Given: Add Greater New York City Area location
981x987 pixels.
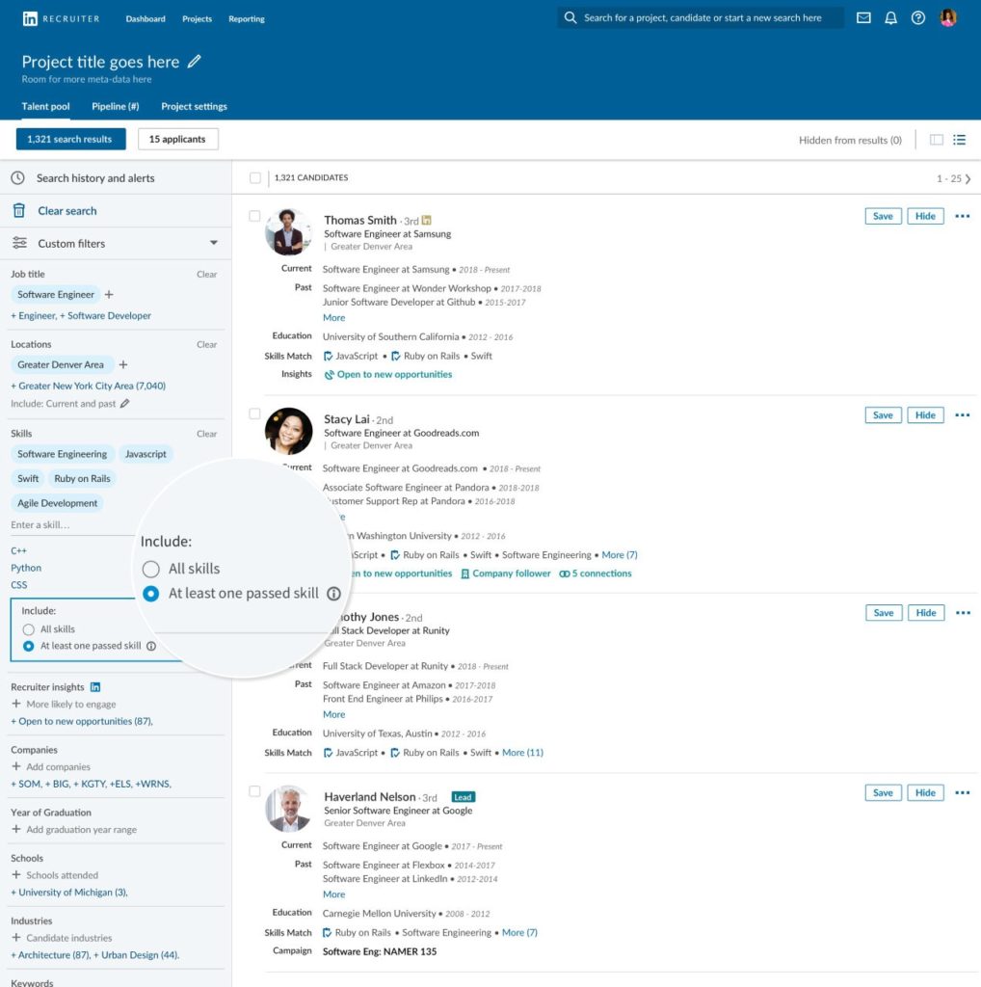Looking at the screenshot, I should 88,386.
